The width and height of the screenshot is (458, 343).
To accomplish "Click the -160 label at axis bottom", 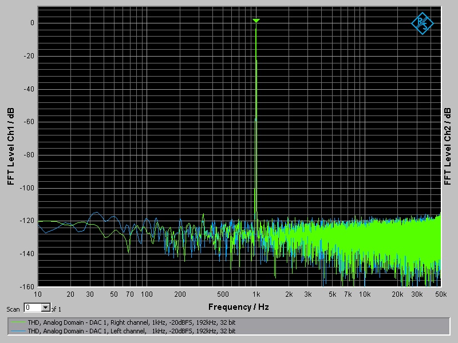I will tap(27, 287).
